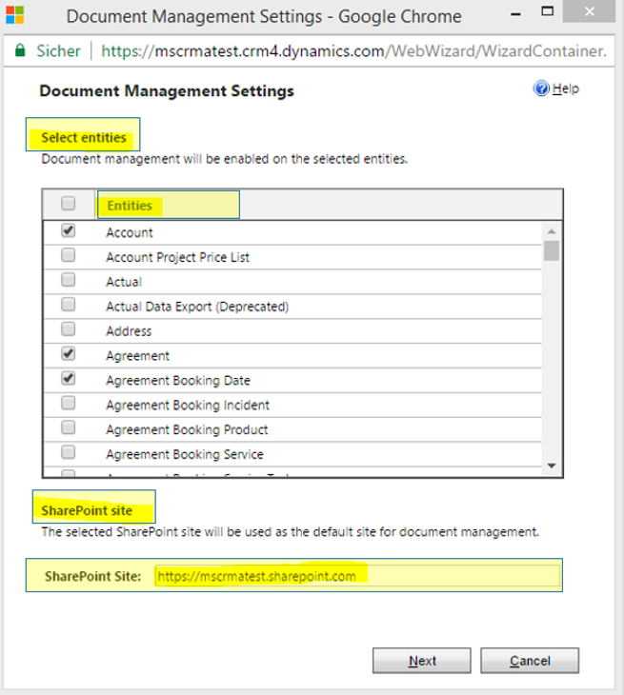
Task: Check the Account Project Price List checkbox
Action: 69,255
